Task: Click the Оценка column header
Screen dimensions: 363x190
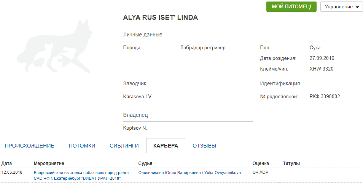Action: point(261,163)
